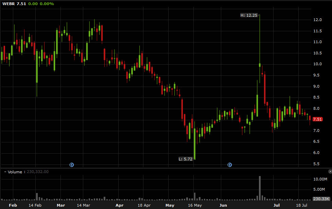Click the Volume study label
The width and height of the screenshot is (332, 209).
coord(15,172)
